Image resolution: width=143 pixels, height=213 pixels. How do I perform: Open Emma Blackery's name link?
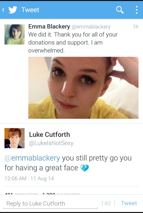click(x=49, y=27)
